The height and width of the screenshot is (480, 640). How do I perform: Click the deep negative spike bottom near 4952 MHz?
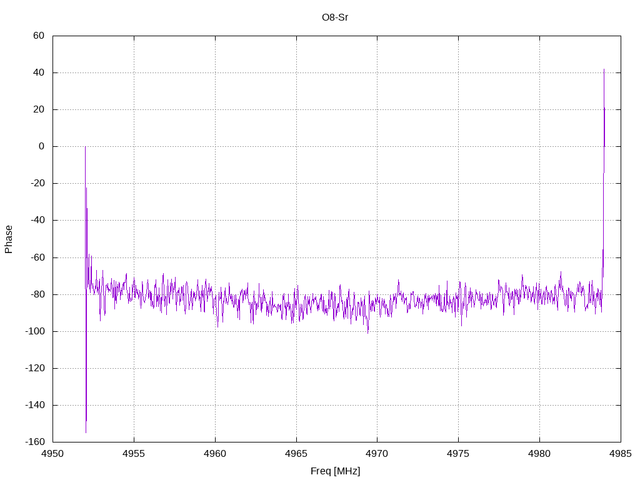(x=86, y=432)
